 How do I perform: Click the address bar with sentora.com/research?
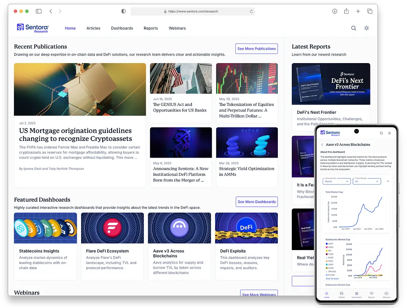[x=193, y=12]
